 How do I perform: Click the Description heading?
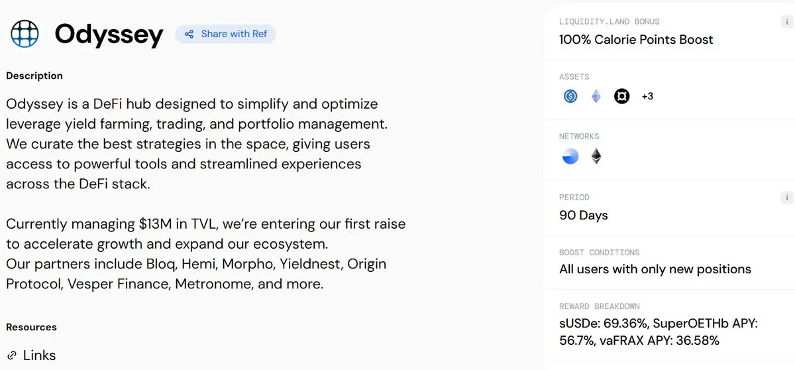tap(34, 76)
